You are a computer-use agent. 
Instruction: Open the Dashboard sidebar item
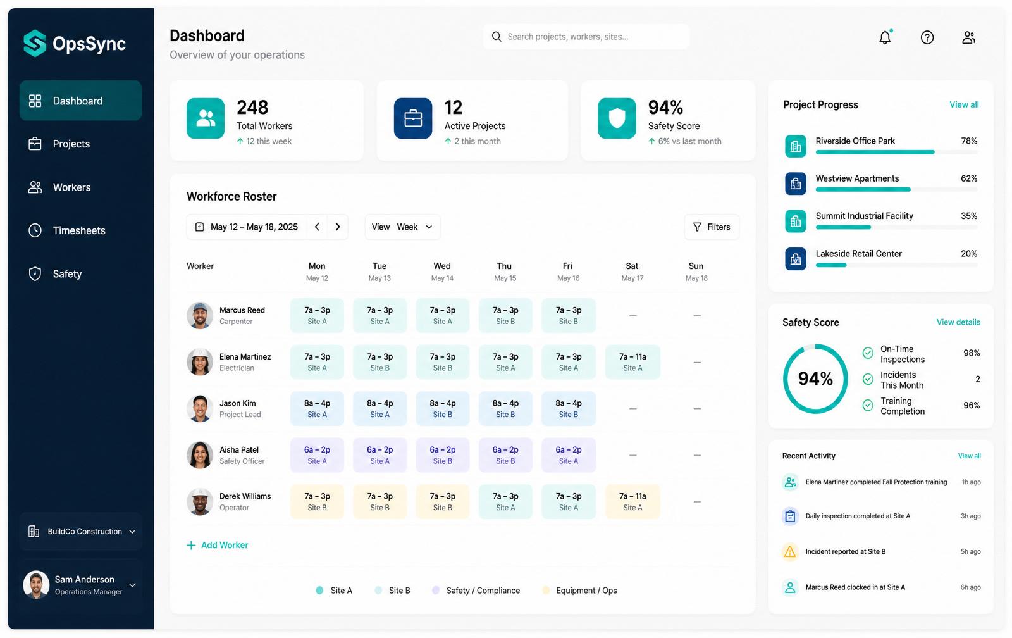pyautogui.click(x=80, y=101)
